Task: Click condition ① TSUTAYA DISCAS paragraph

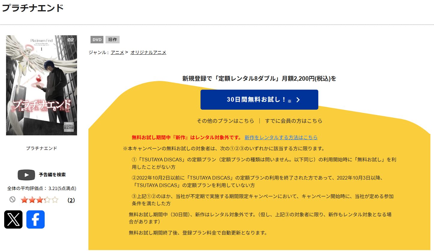Action: click(264, 163)
